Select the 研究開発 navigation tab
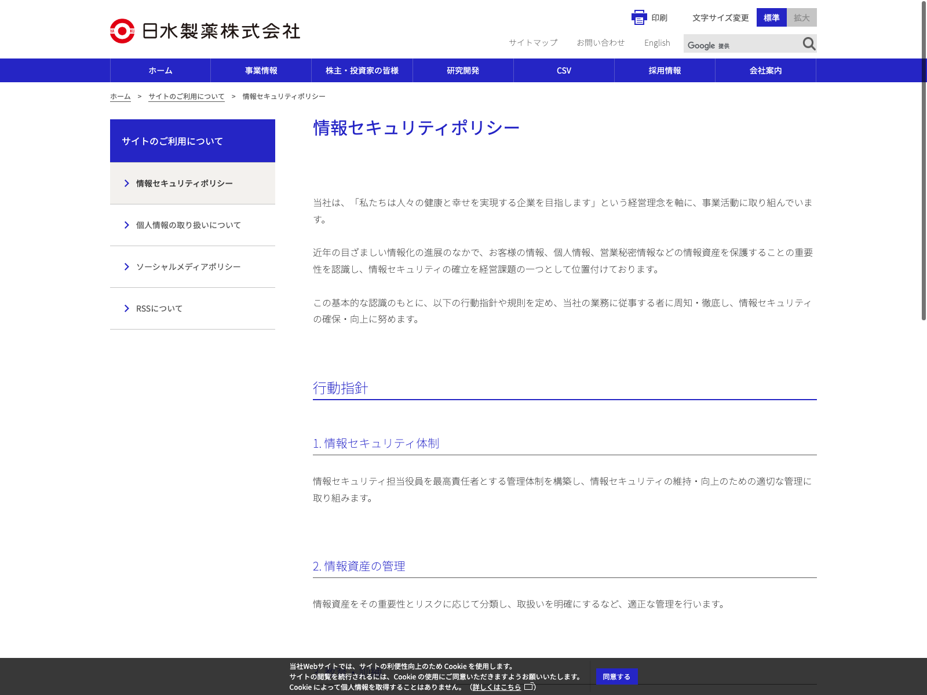Viewport: 927px width, 695px height. coord(462,71)
